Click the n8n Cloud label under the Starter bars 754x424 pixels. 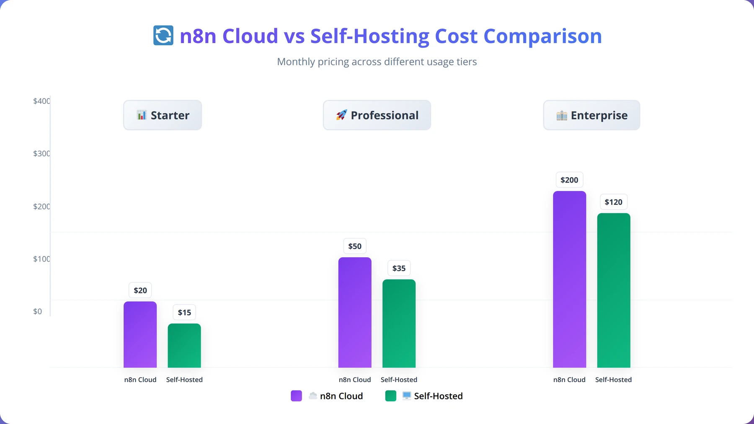[140, 380]
